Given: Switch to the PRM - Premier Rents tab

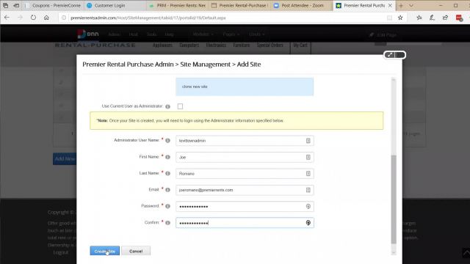Looking at the screenshot, I should click(178, 5).
